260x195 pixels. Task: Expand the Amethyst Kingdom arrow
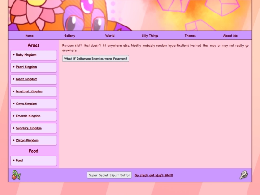point(14,91)
